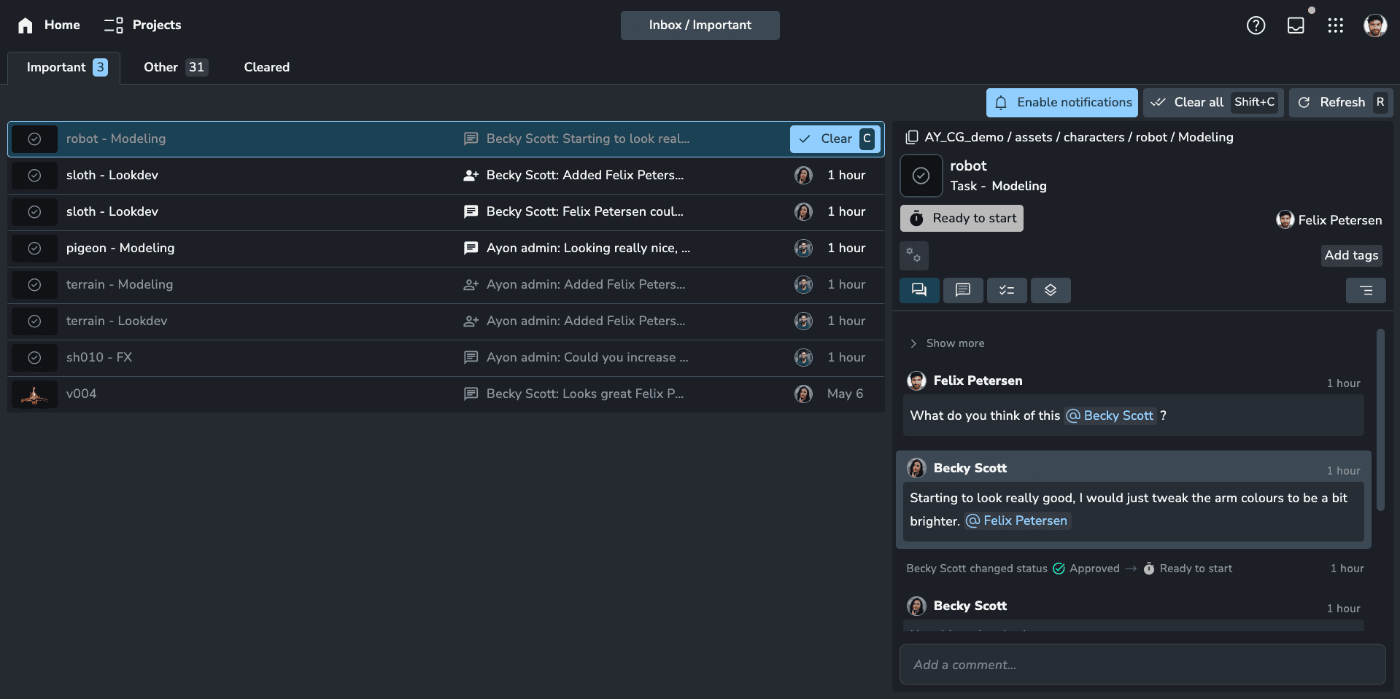Select the sh010 - FX row
The width and height of the screenshot is (1400, 699).
tap(446, 358)
